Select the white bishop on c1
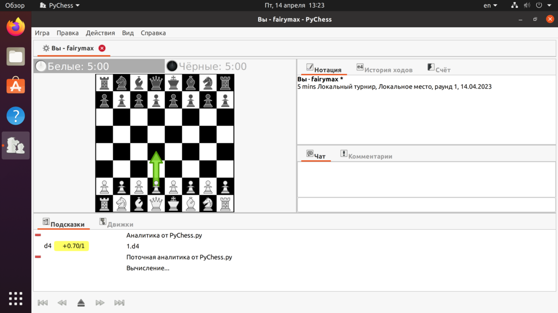Screen dimensions: 558x313 click(139, 204)
